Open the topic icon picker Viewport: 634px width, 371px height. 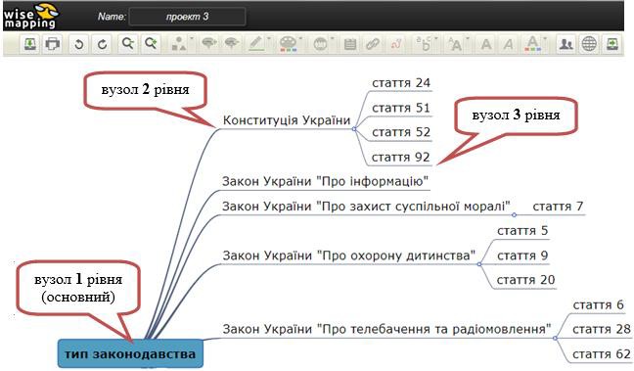[322, 44]
